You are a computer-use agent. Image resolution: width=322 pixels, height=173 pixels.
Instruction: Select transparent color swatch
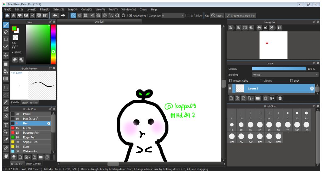15,37
